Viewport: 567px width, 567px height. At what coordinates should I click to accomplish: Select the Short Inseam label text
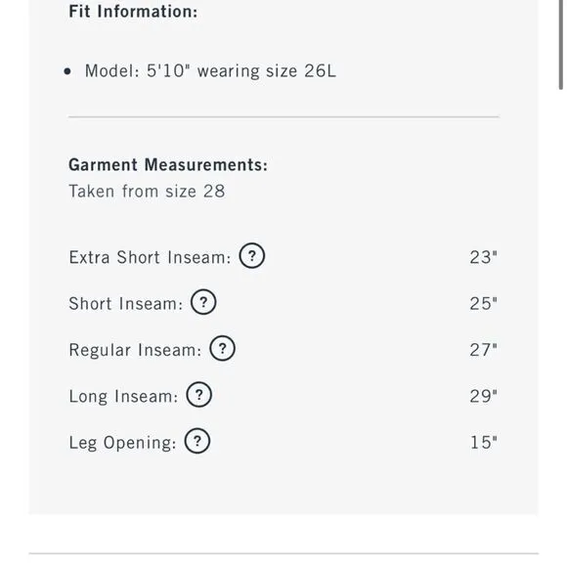(x=126, y=304)
